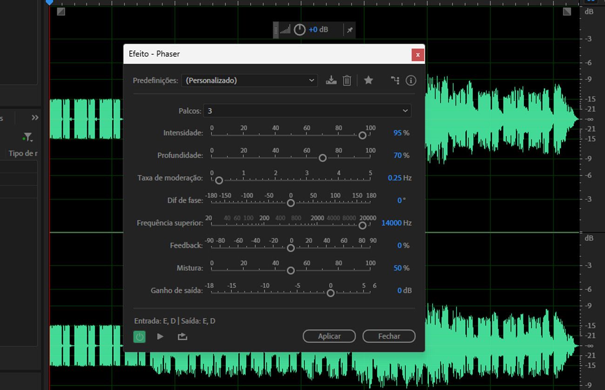The height and width of the screenshot is (390, 605).
Task: Mark the preset as favorite with the star
Action: point(368,80)
